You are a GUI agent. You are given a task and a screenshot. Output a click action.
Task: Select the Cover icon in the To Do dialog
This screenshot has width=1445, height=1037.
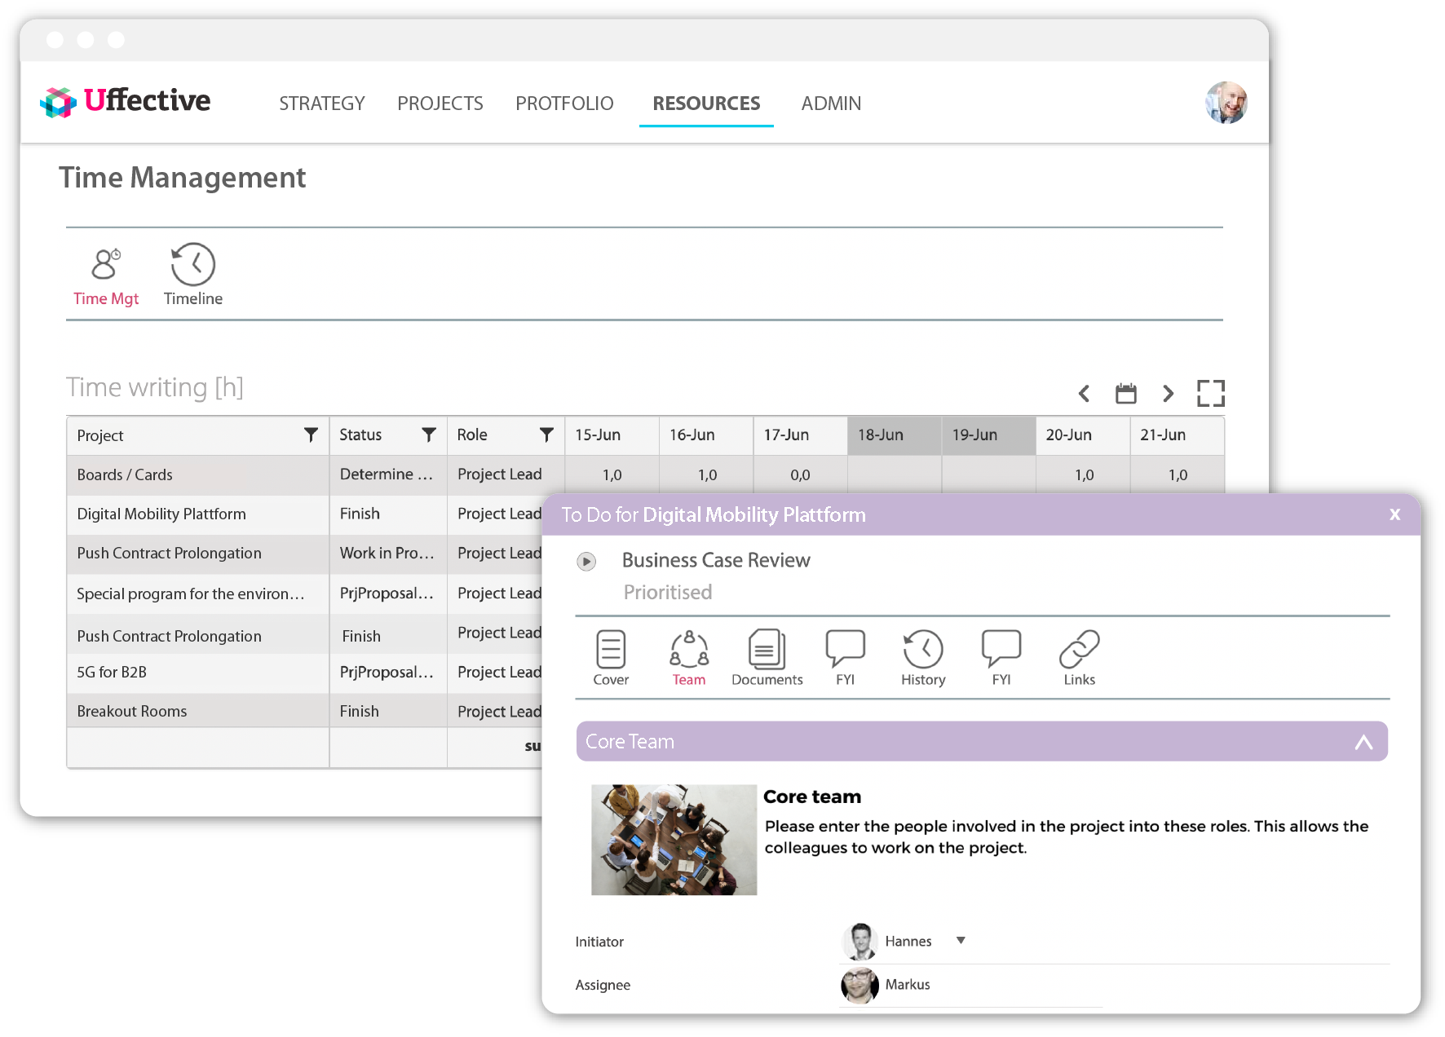tap(610, 656)
